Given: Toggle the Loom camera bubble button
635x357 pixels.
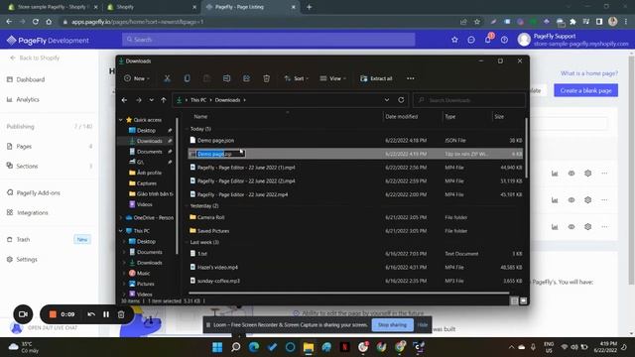Looking at the screenshot, I should point(23,314).
